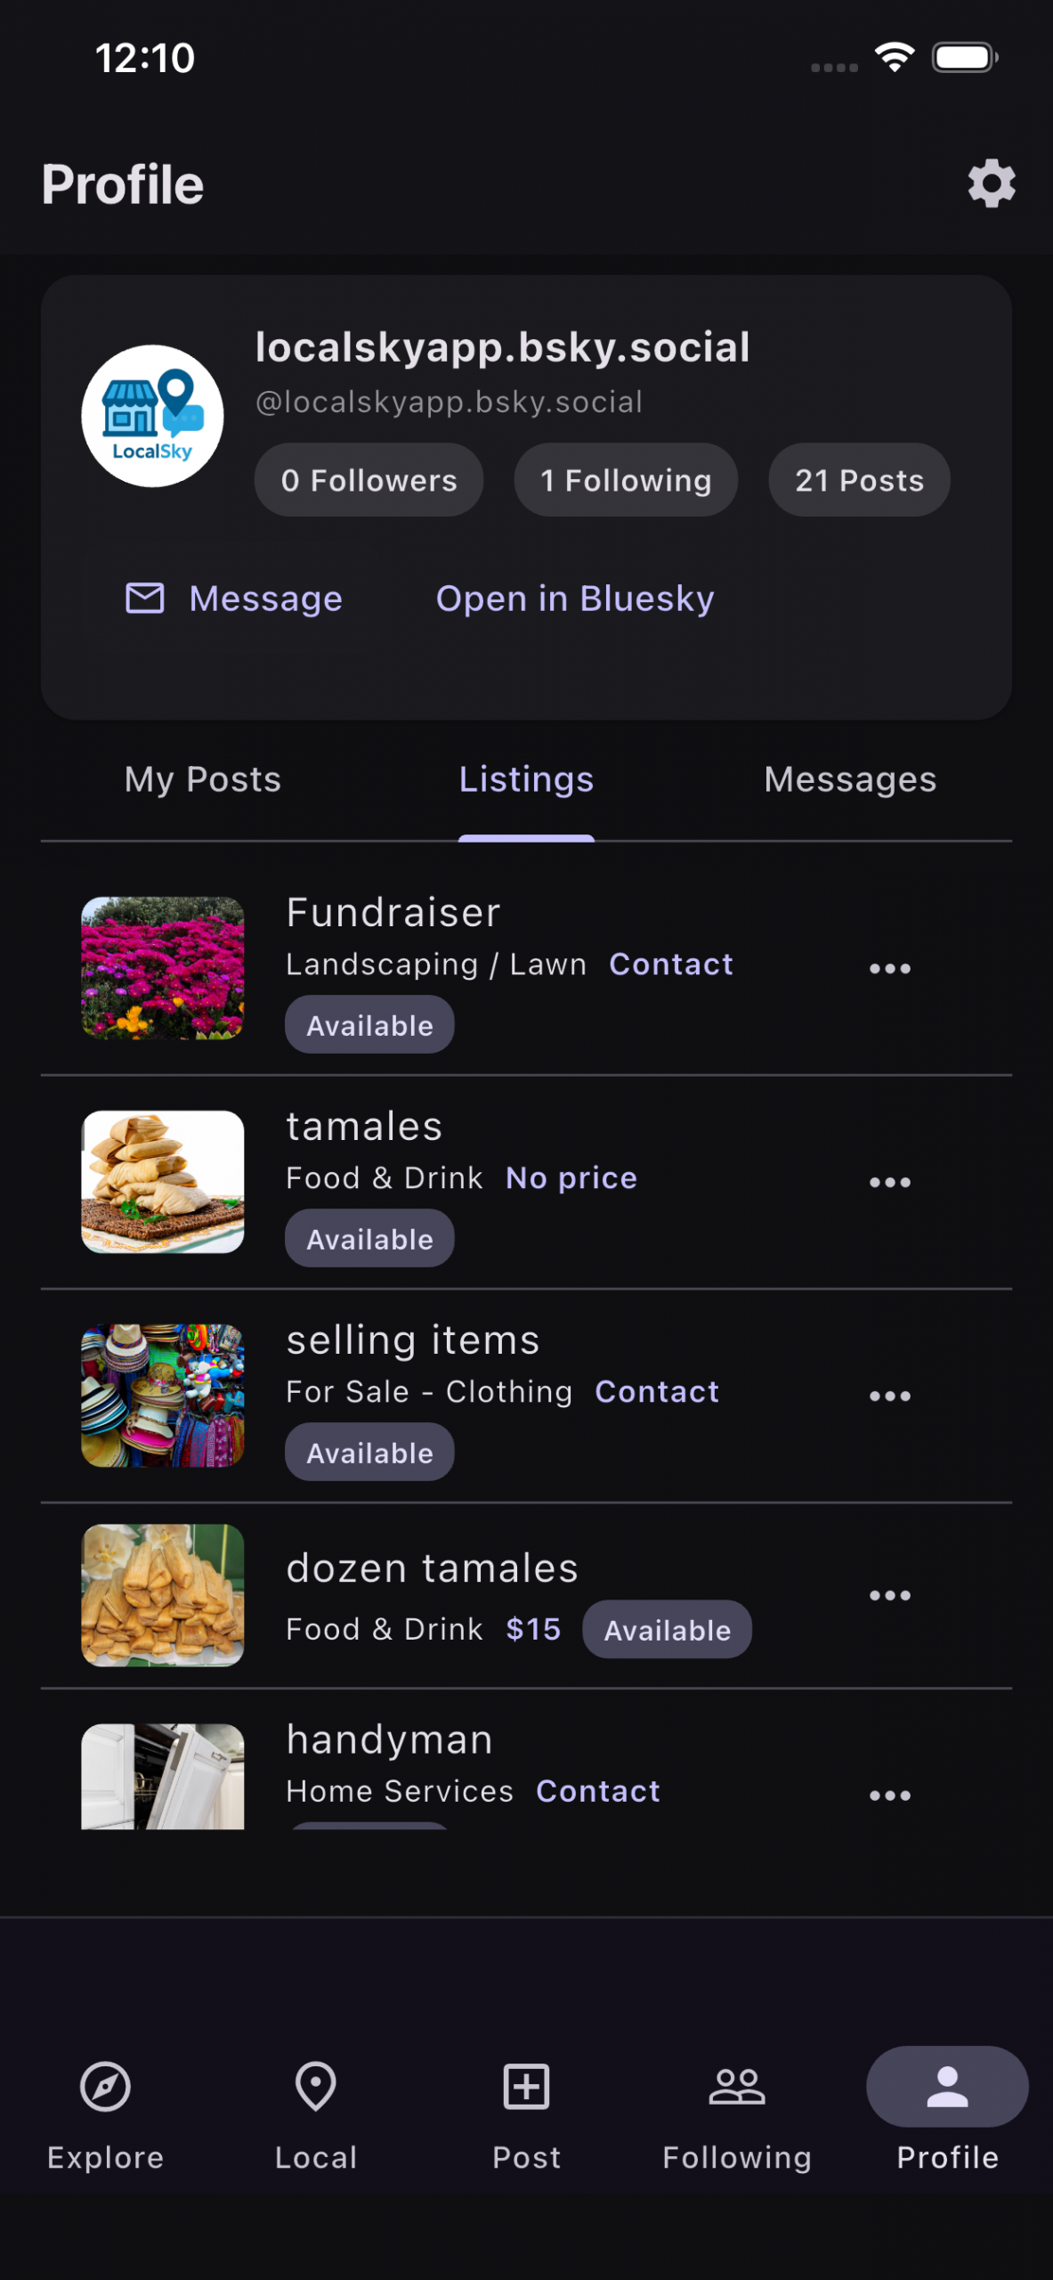Show more options for dozen tamales
Screen dimensions: 1053x2280
point(889,1595)
